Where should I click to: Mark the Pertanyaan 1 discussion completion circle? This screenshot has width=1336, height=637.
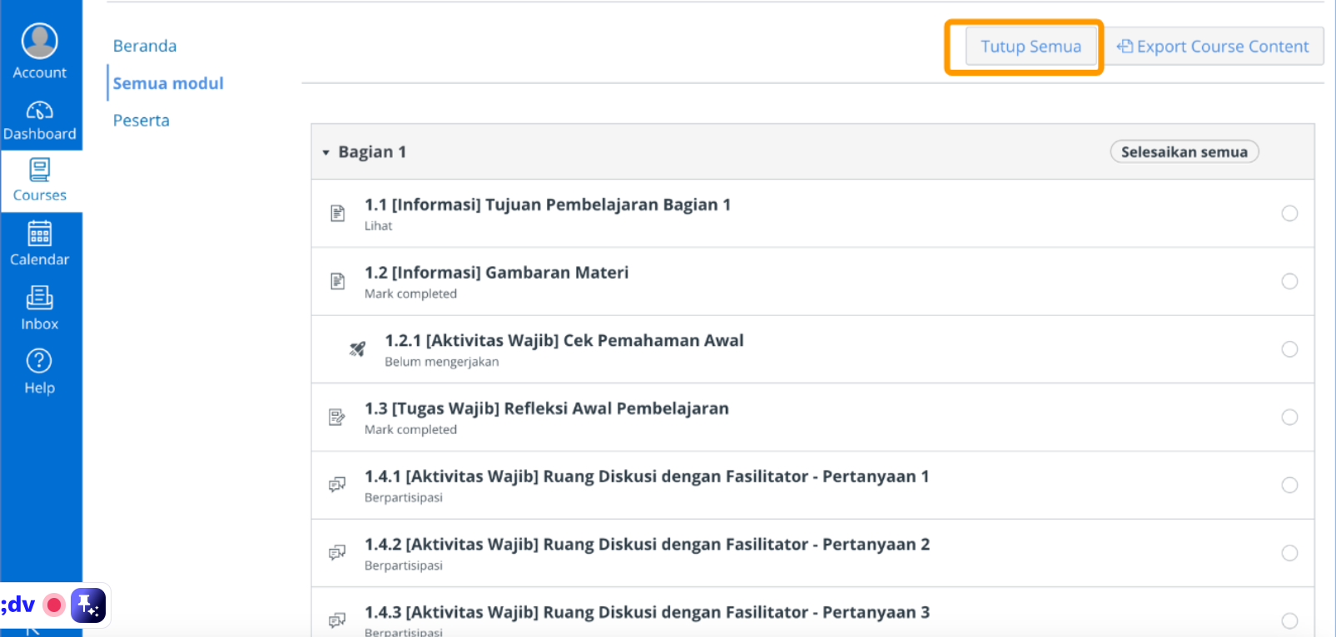(x=1289, y=485)
